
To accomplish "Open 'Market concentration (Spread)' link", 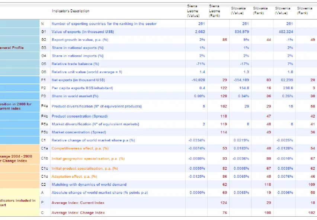I will pos(79,132).
